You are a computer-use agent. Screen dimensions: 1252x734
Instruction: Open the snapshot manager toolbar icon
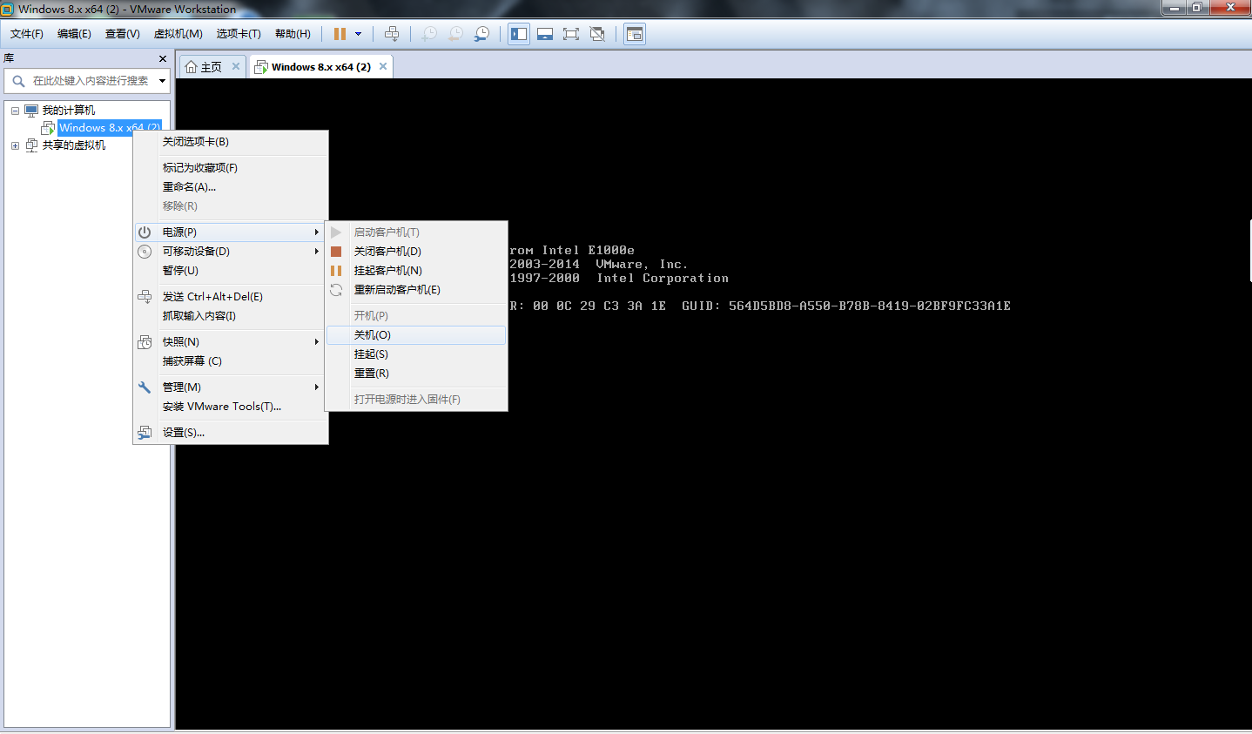coord(481,34)
